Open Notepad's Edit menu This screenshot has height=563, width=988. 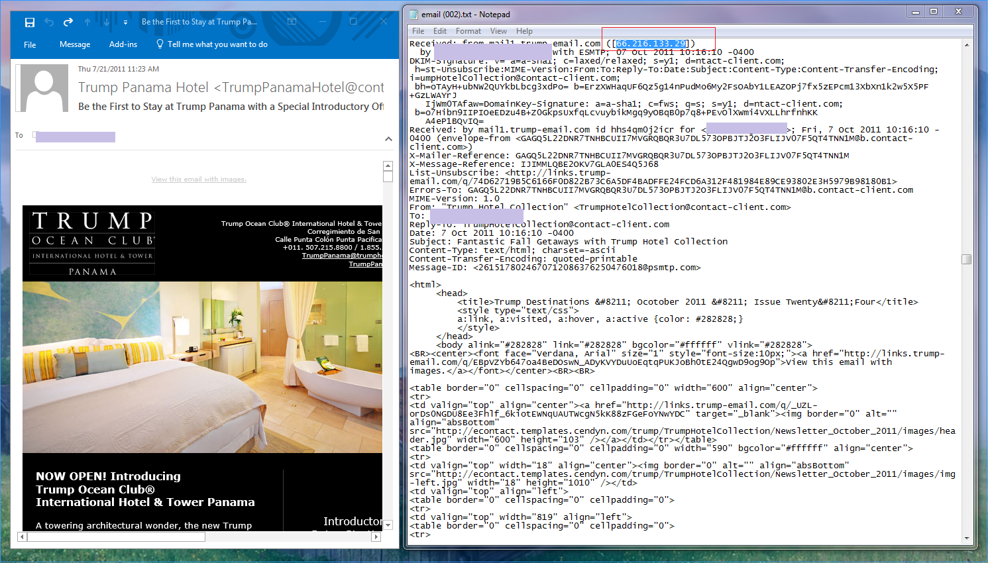pyautogui.click(x=440, y=31)
